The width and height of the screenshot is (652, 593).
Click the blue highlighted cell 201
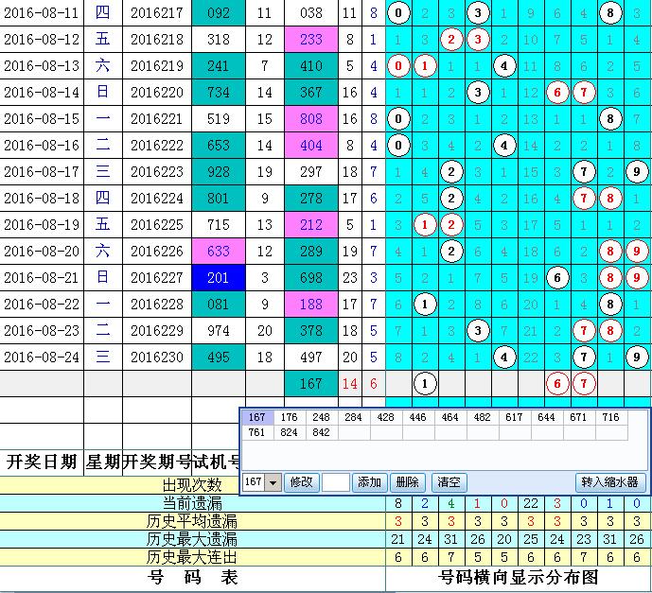click(219, 278)
